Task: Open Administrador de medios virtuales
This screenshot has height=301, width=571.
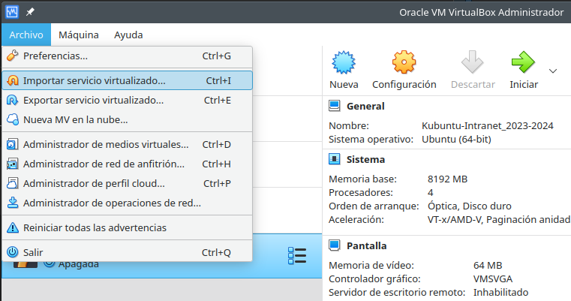Action: pyautogui.click(x=106, y=144)
